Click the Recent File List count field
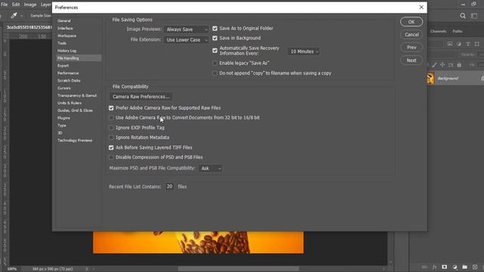The height and width of the screenshot is (272, 484). (169, 187)
